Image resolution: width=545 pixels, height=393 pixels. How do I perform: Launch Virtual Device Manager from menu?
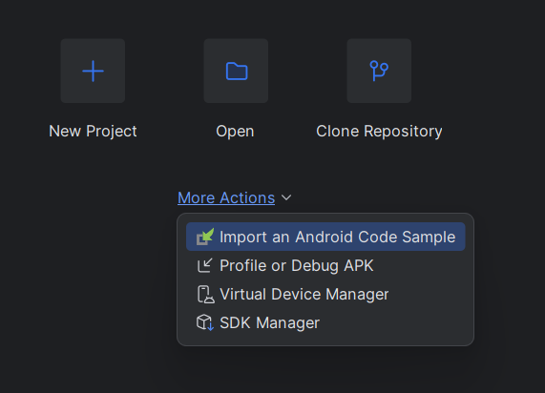325,295
